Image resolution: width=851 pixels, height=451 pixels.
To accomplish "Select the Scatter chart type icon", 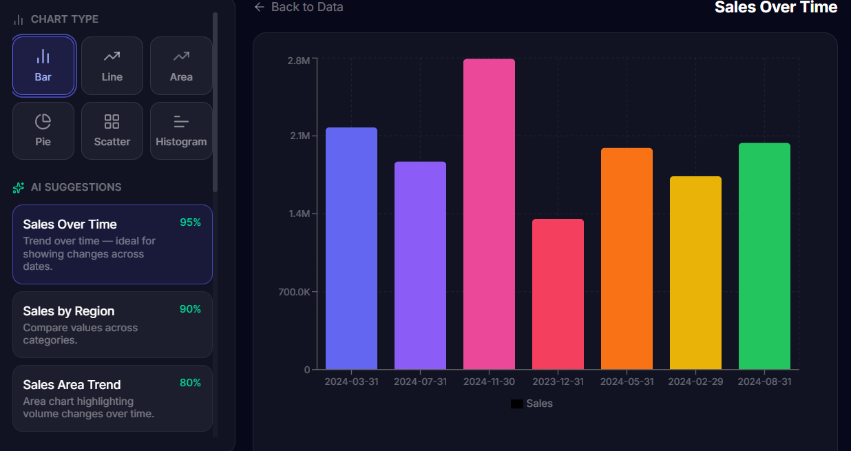I will click(x=112, y=130).
